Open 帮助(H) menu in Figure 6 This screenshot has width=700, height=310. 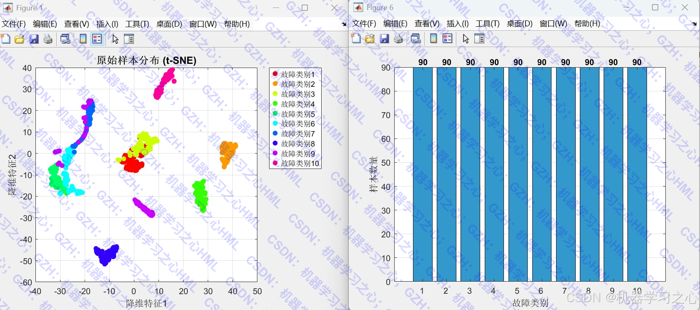(x=587, y=24)
